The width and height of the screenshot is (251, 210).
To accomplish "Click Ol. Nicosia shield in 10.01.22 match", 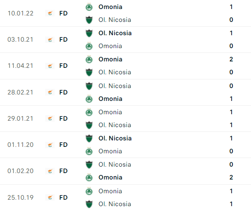I will point(89,20).
